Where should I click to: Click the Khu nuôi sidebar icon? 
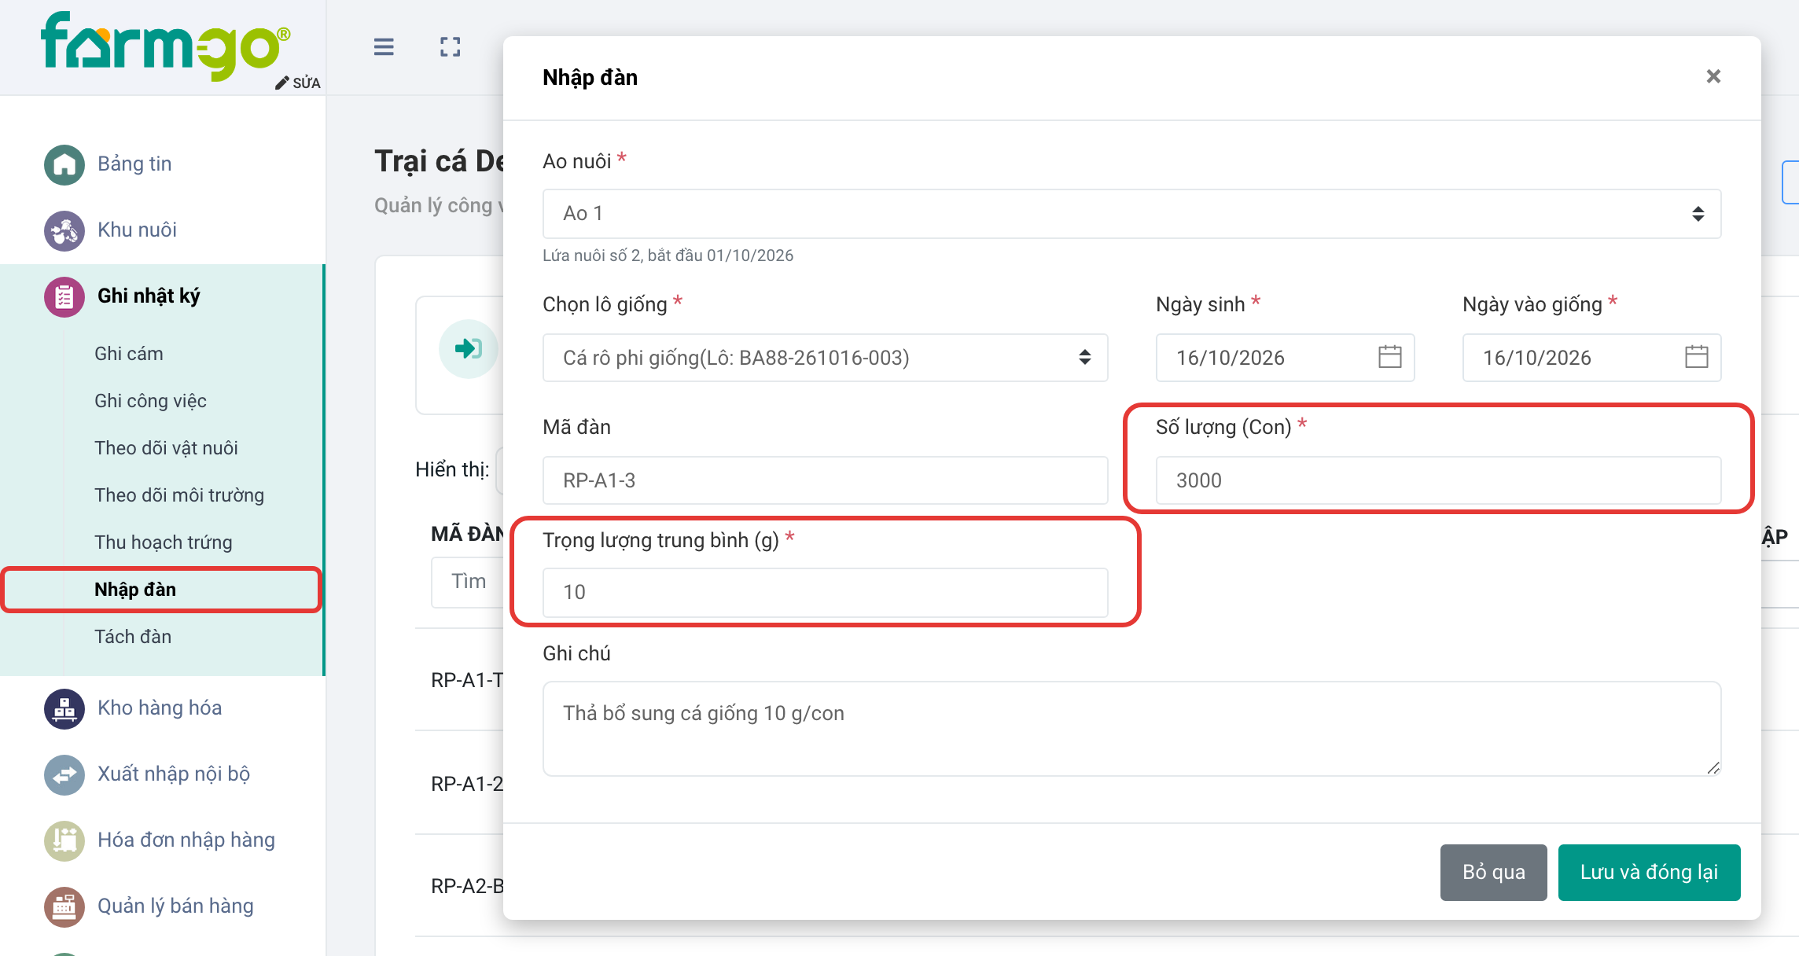click(64, 230)
